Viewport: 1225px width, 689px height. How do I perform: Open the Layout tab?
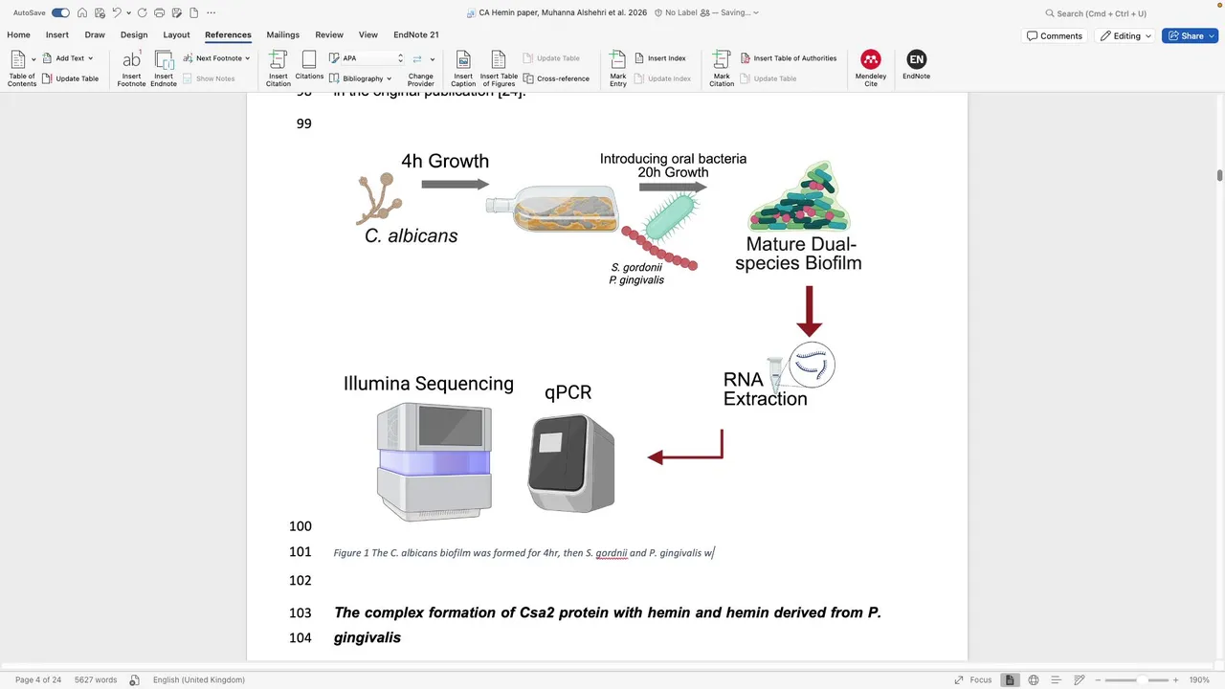pos(176,35)
